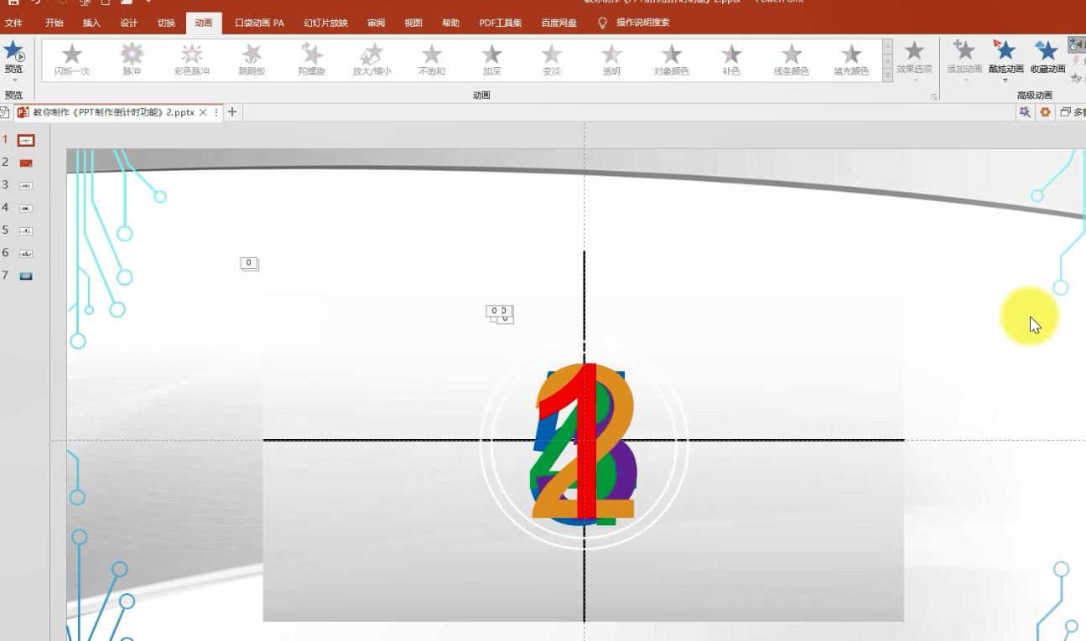Screen dimensions: 1086x641
Task: Open the 酷炫动画 dropdown
Action: point(1005,80)
